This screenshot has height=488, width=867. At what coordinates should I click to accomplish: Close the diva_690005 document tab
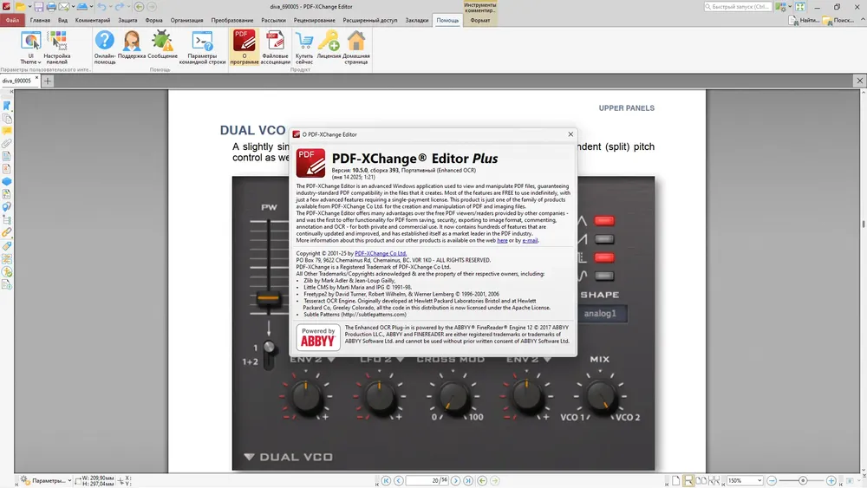point(36,78)
